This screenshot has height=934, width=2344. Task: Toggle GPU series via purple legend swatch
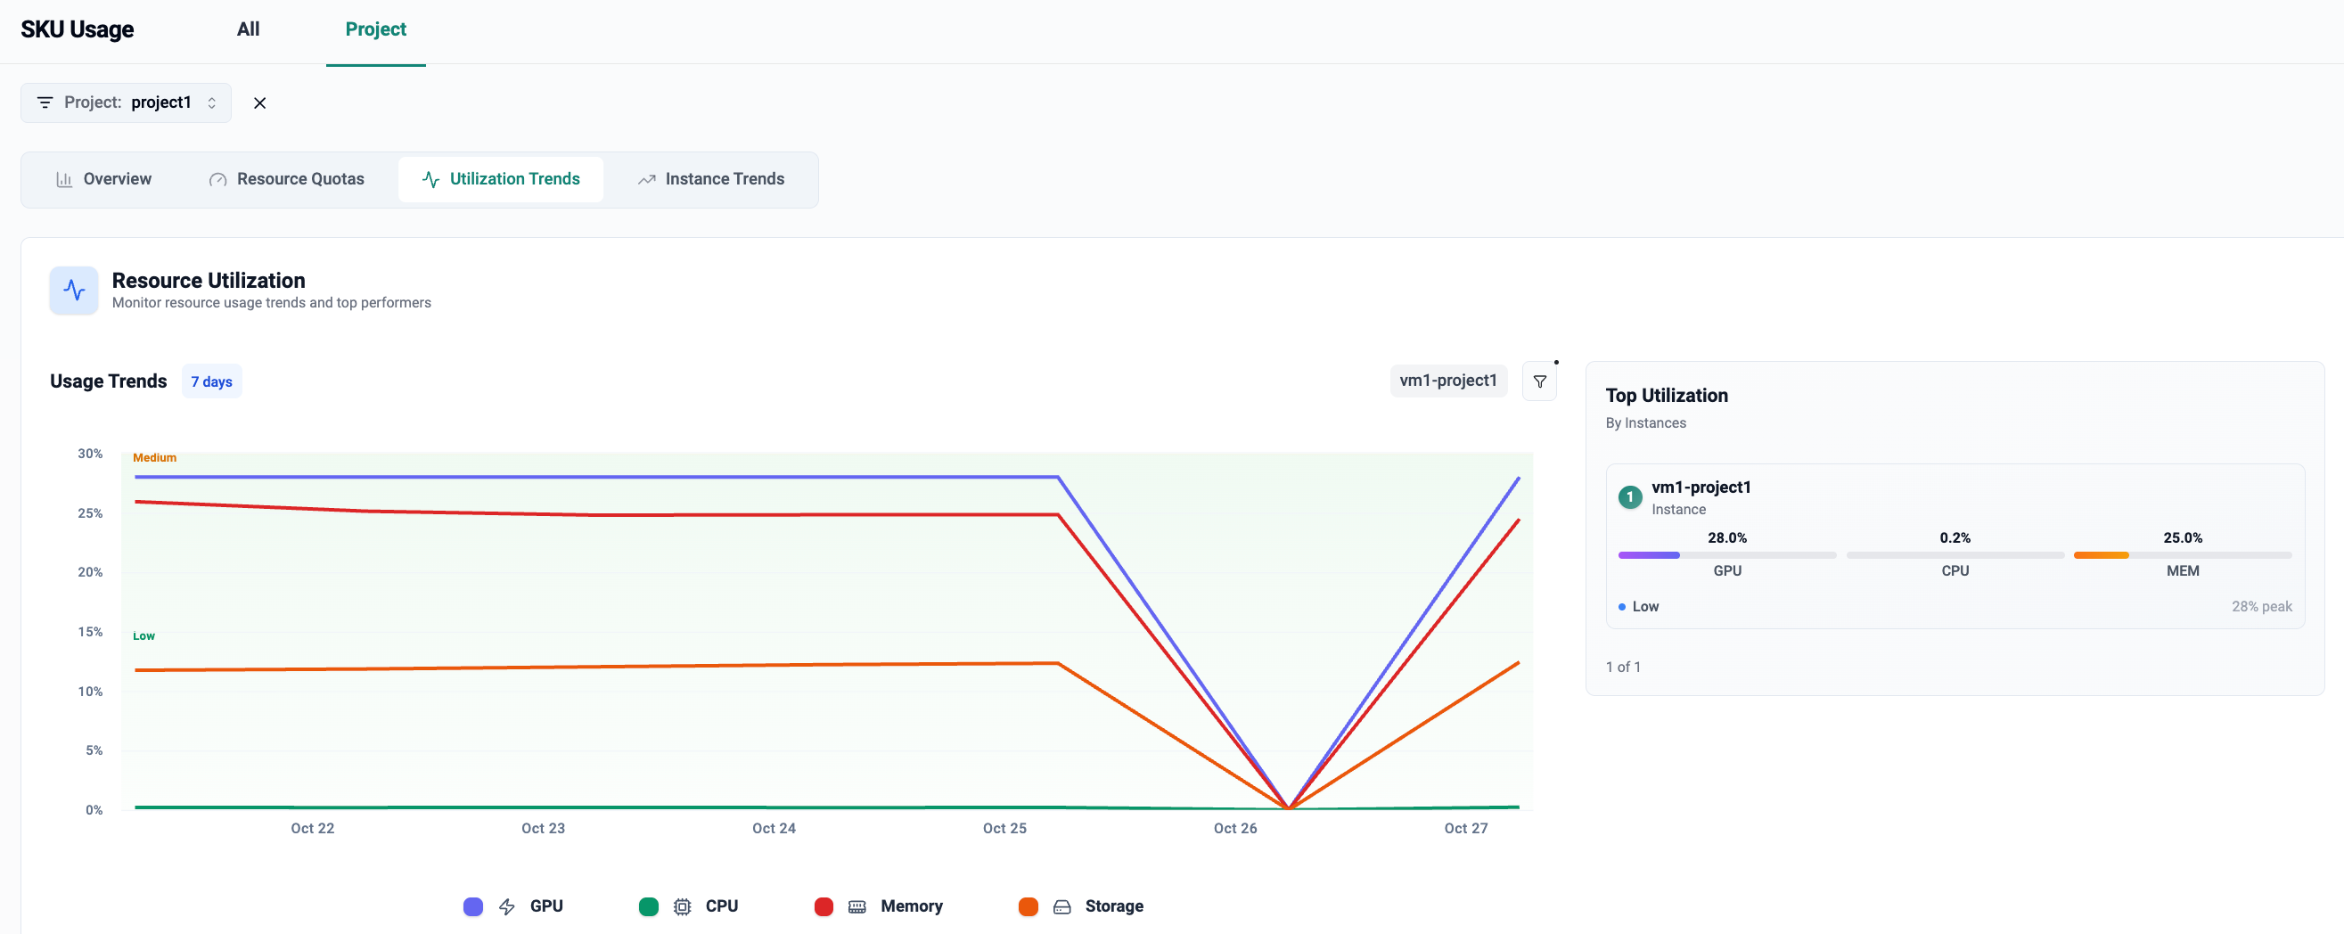click(473, 905)
